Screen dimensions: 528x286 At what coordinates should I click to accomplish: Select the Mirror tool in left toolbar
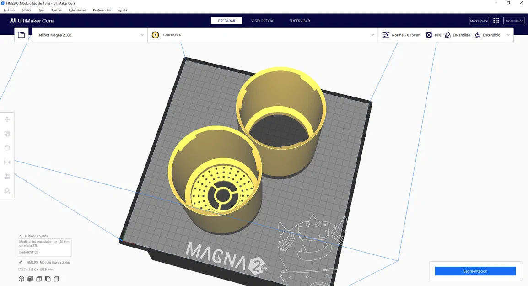coord(7,162)
